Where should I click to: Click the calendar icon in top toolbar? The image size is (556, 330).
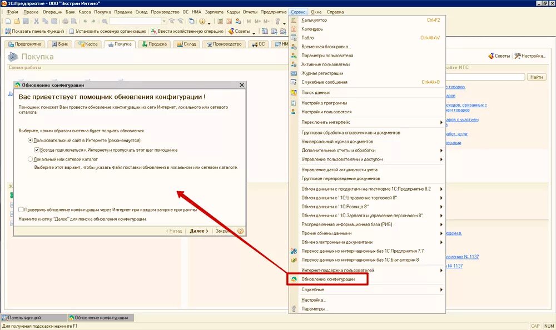pyautogui.click(x=229, y=21)
